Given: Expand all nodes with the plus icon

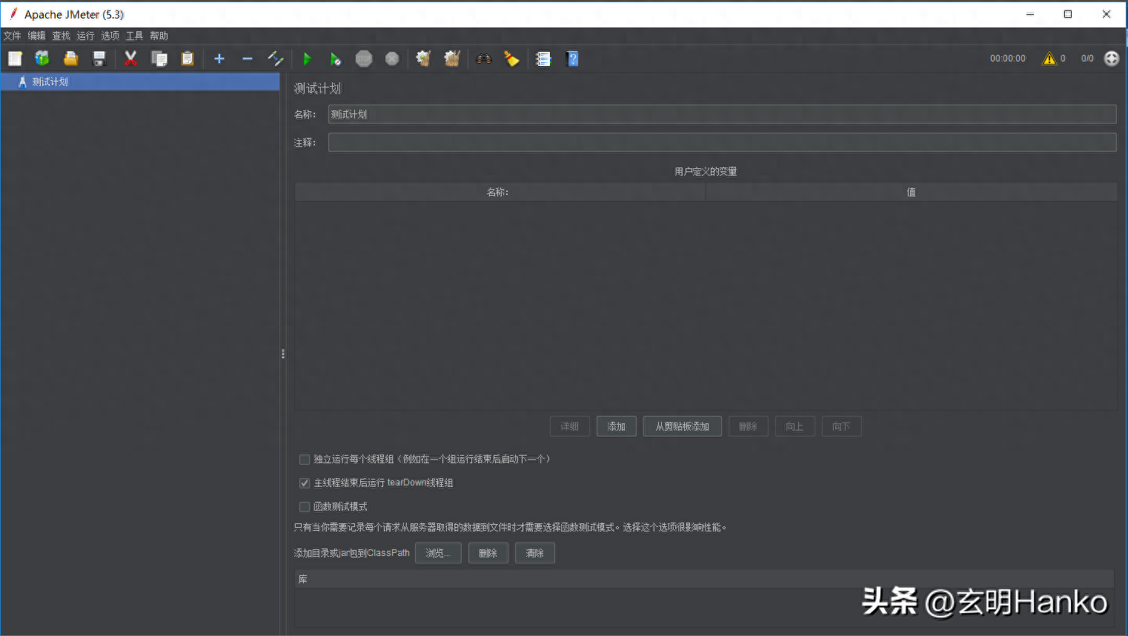Looking at the screenshot, I should [219, 59].
